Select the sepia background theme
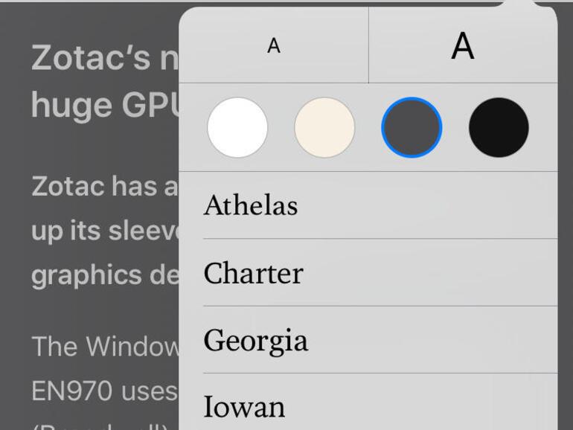The height and width of the screenshot is (430, 573). click(324, 127)
